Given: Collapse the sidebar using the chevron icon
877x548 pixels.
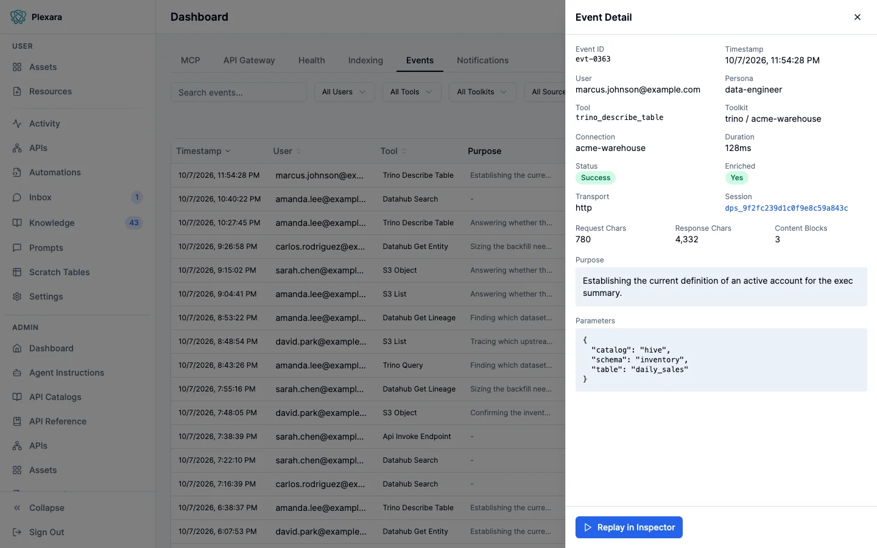Looking at the screenshot, I should click(17, 508).
